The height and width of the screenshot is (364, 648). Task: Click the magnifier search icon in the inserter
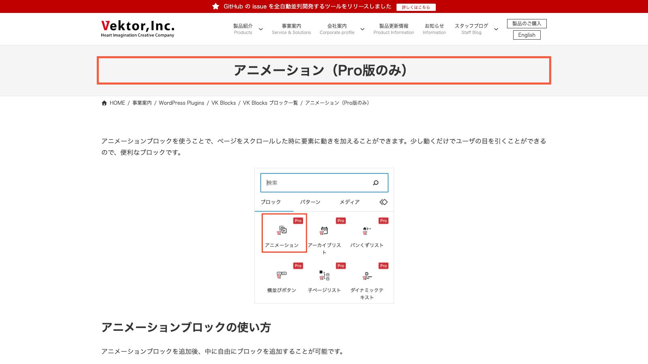point(376,183)
